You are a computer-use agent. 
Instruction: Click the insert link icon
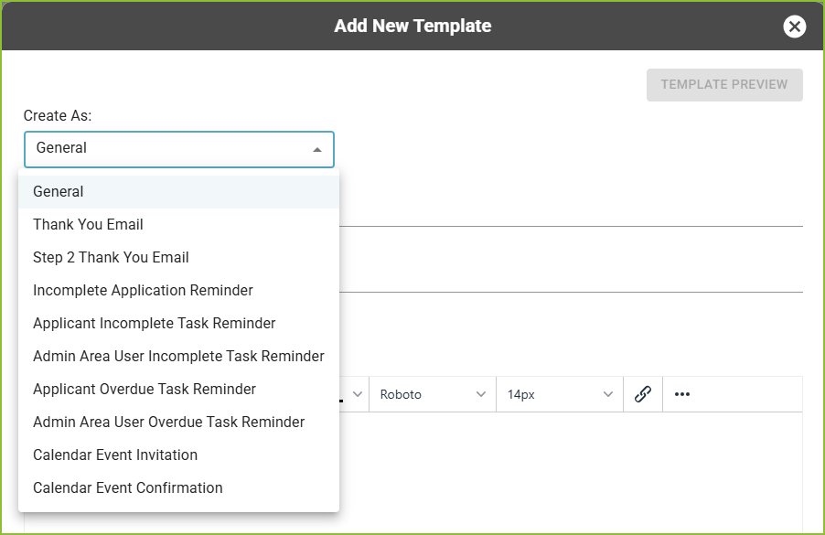pyautogui.click(x=643, y=395)
